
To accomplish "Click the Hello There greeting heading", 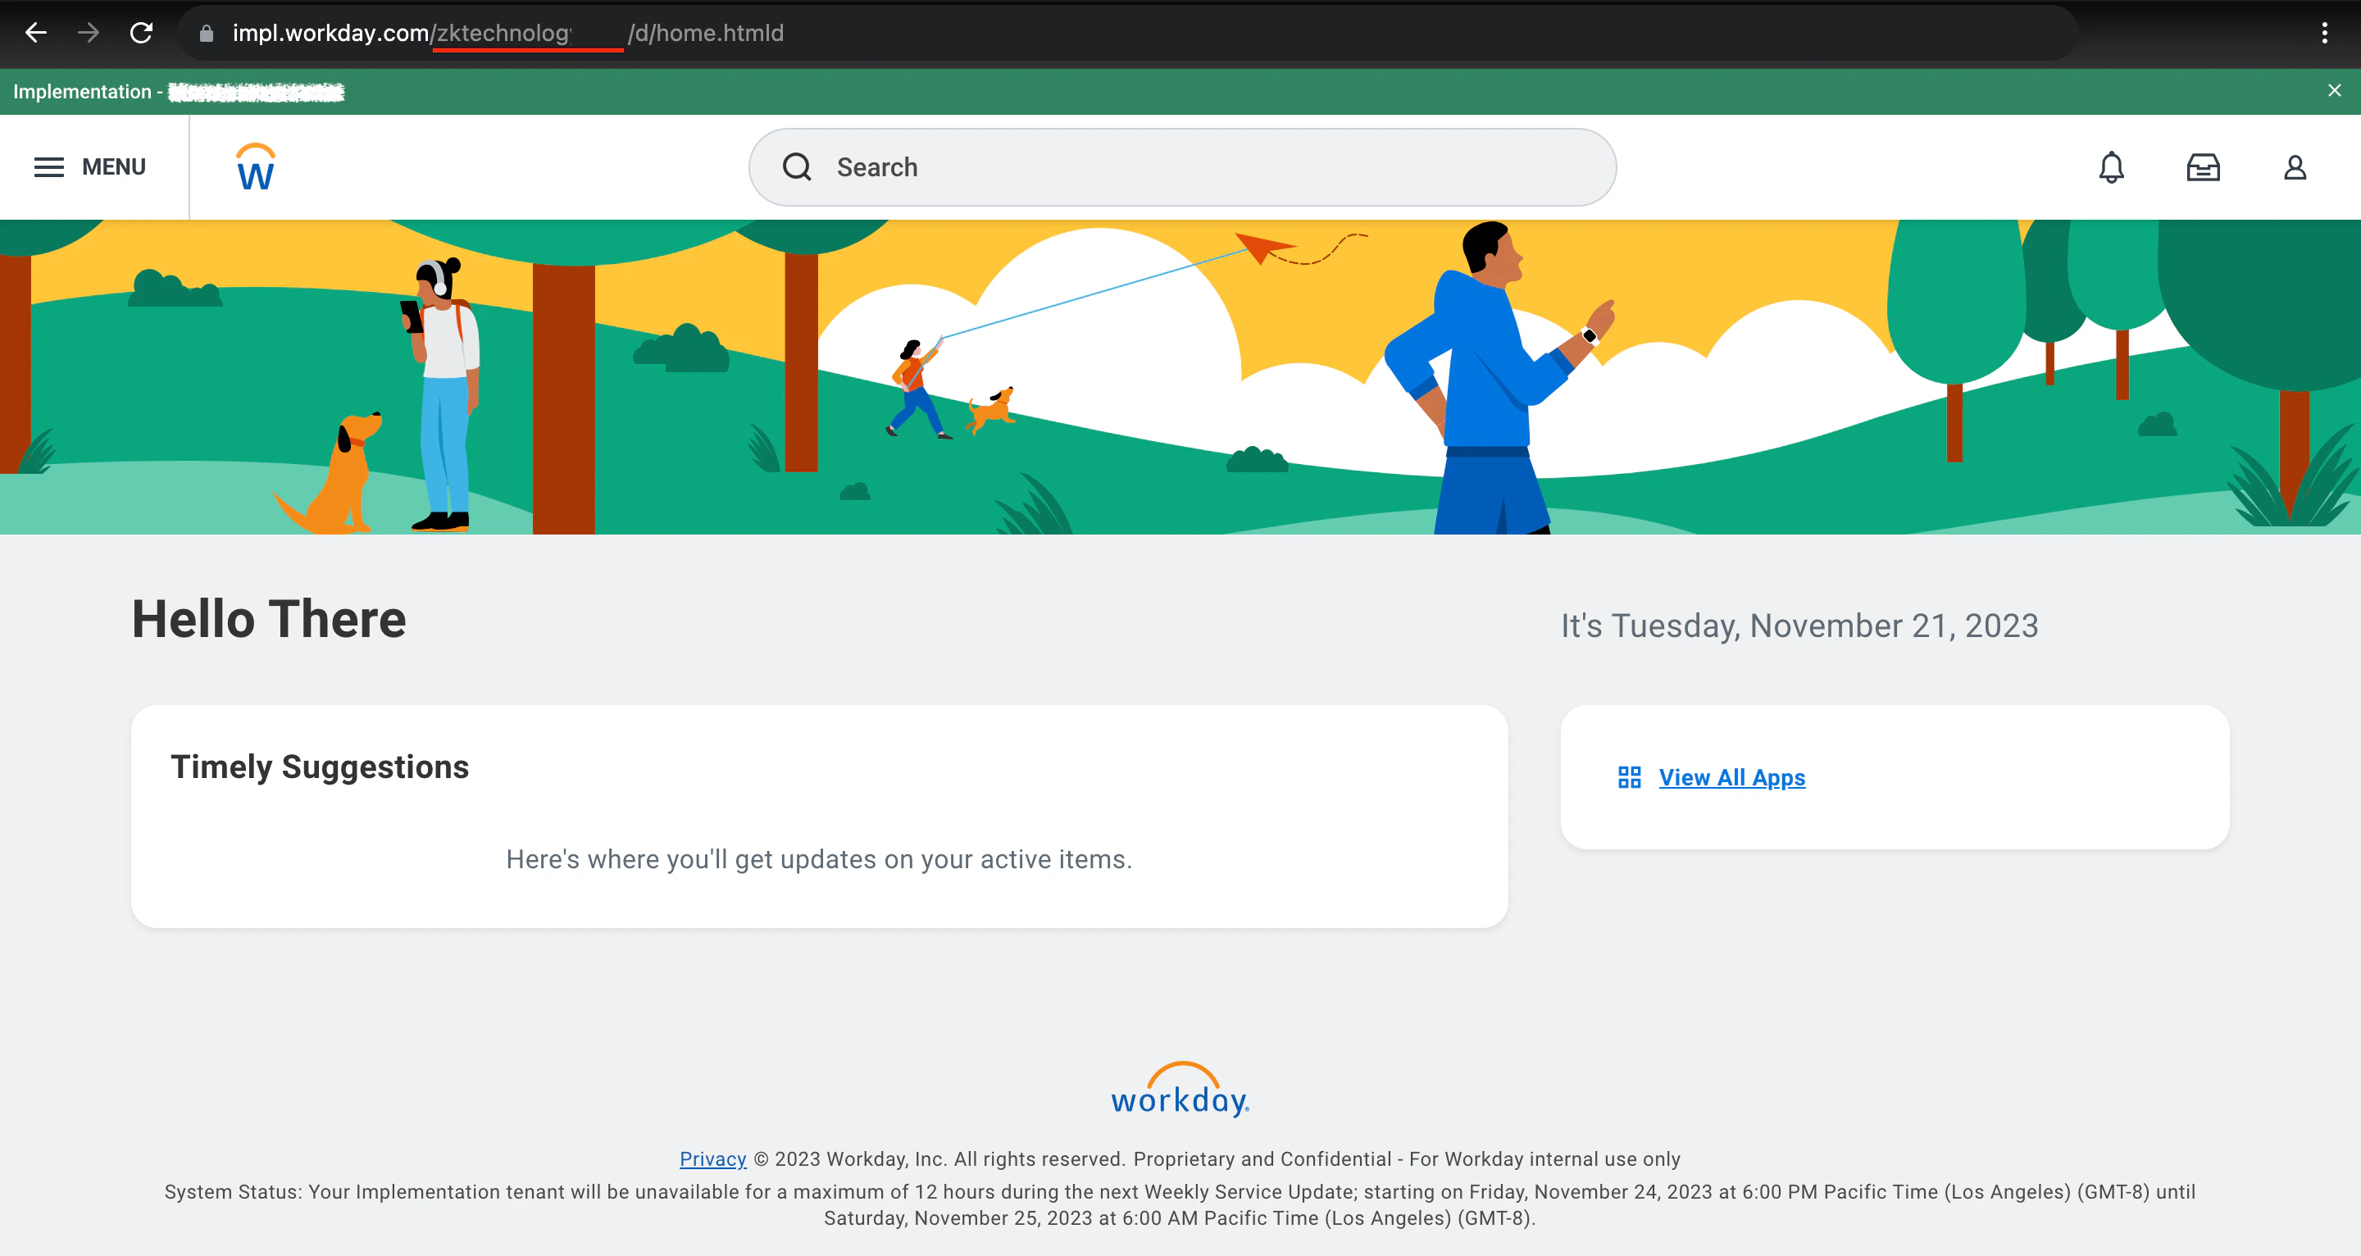I will pos(269,620).
